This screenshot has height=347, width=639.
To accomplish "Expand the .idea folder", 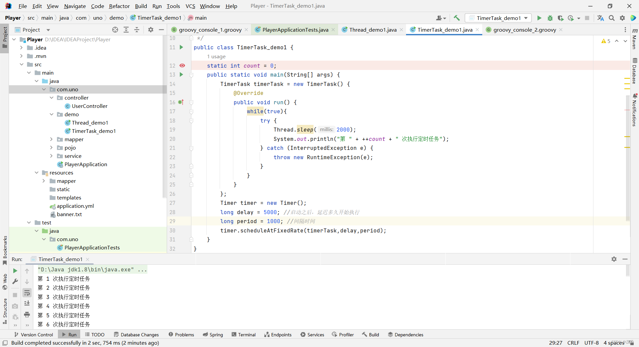I will (21, 48).
